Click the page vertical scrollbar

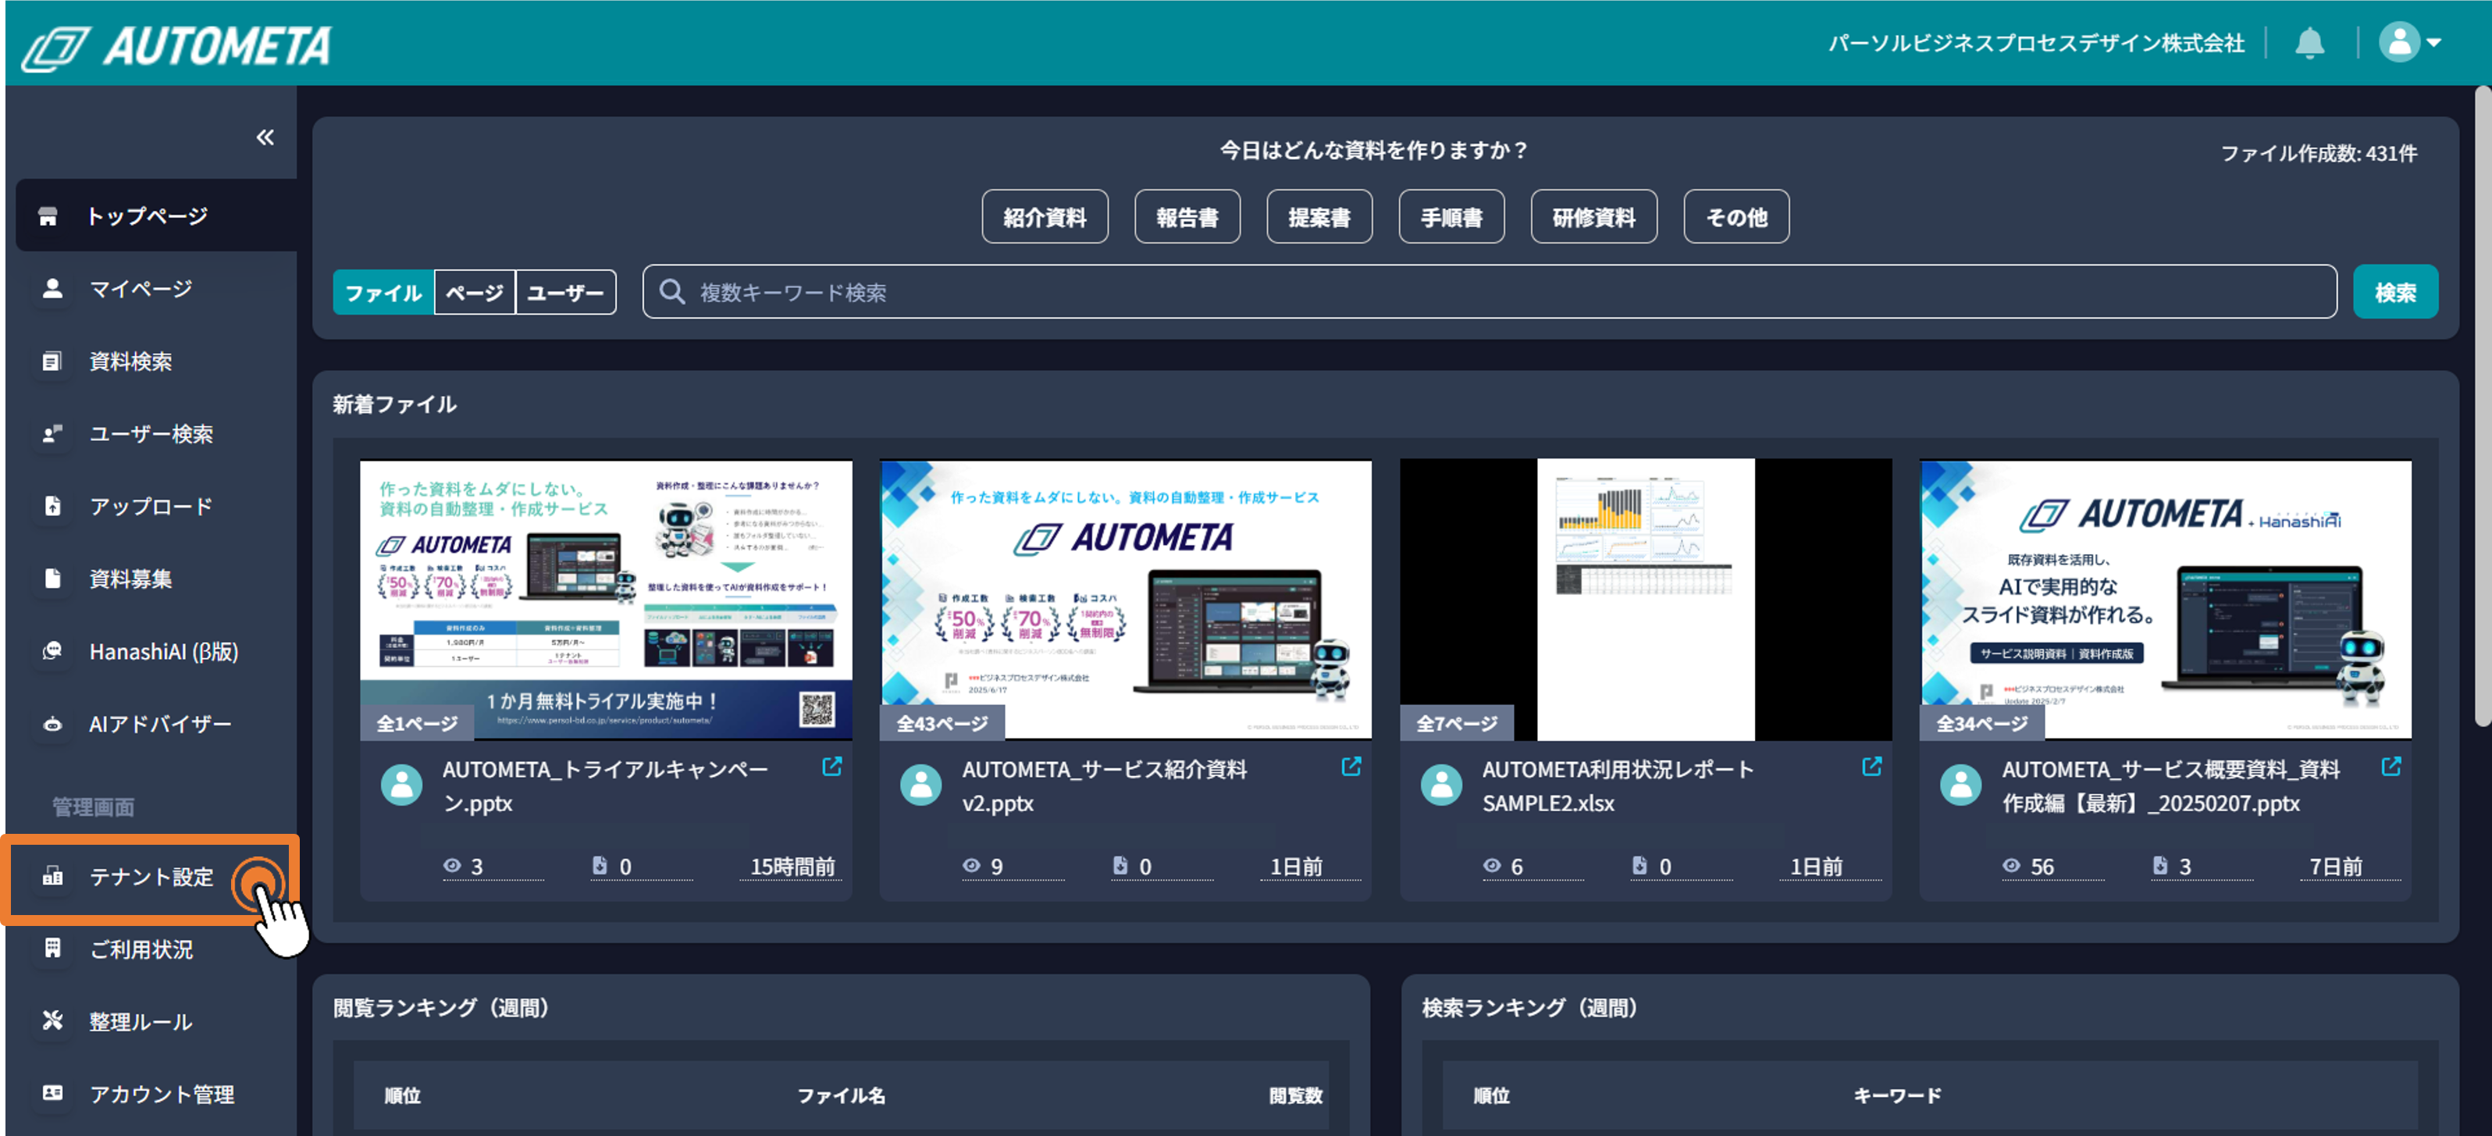click(2483, 407)
